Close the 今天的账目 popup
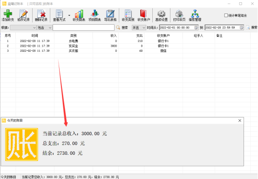The image size is (258, 179). 240,121
